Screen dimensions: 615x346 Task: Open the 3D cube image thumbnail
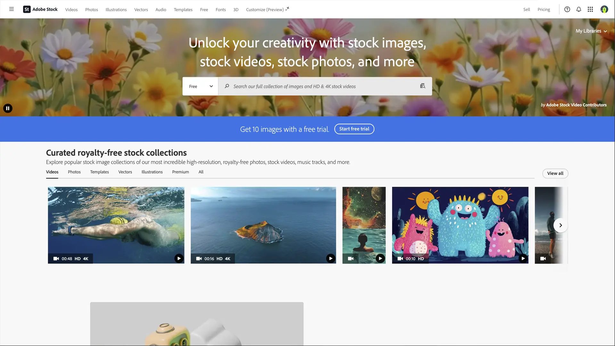[197, 324]
